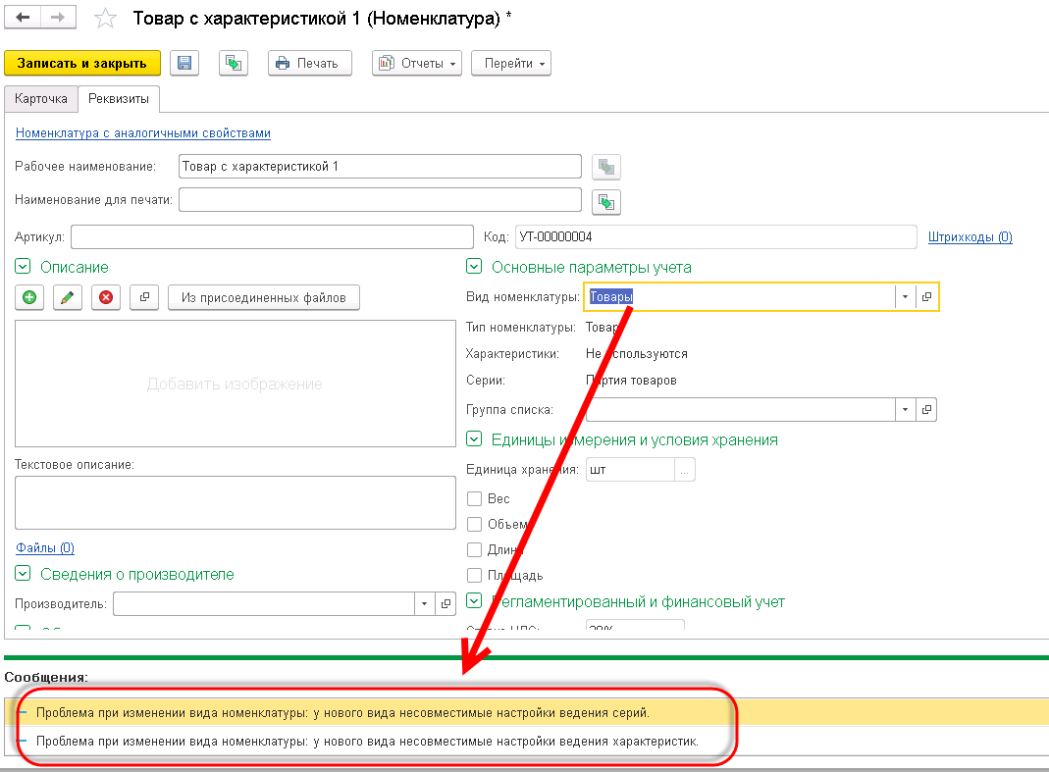
Task: Expand the Производитель dropdown
Action: click(424, 604)
